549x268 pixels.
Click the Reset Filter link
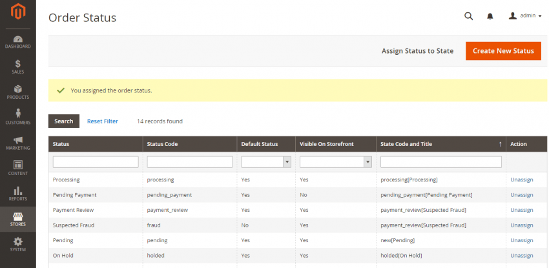point(103,121)
